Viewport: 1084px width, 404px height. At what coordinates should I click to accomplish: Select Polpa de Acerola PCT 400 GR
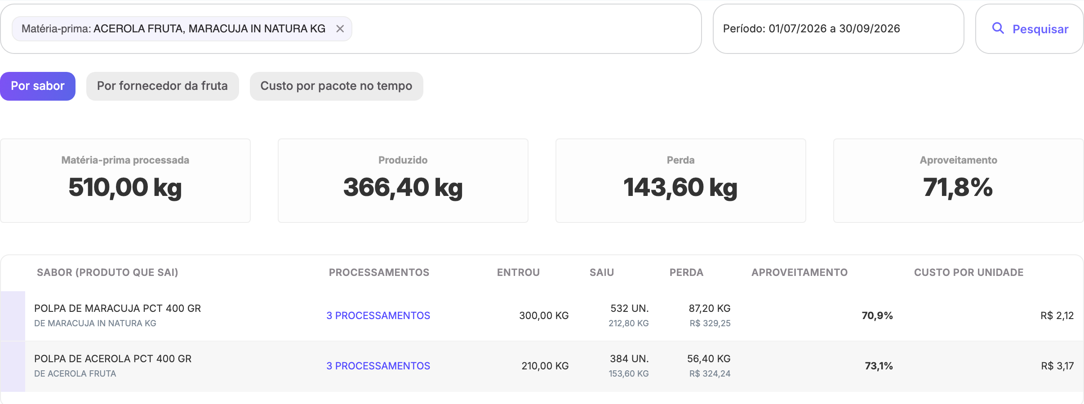[113, 359]
